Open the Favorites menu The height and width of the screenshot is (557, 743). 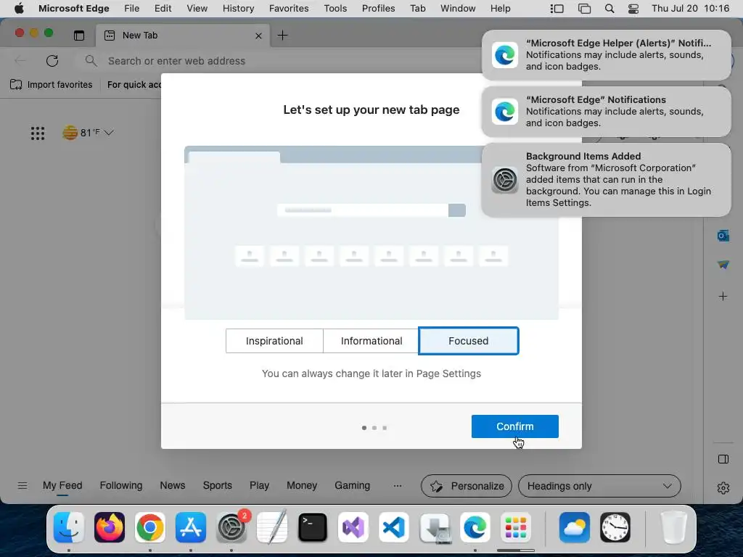tap(289, 9)
